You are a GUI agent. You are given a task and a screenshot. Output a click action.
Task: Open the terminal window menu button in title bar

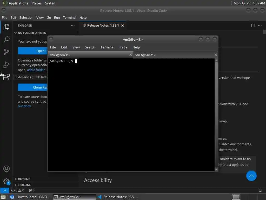click(51, 39)
